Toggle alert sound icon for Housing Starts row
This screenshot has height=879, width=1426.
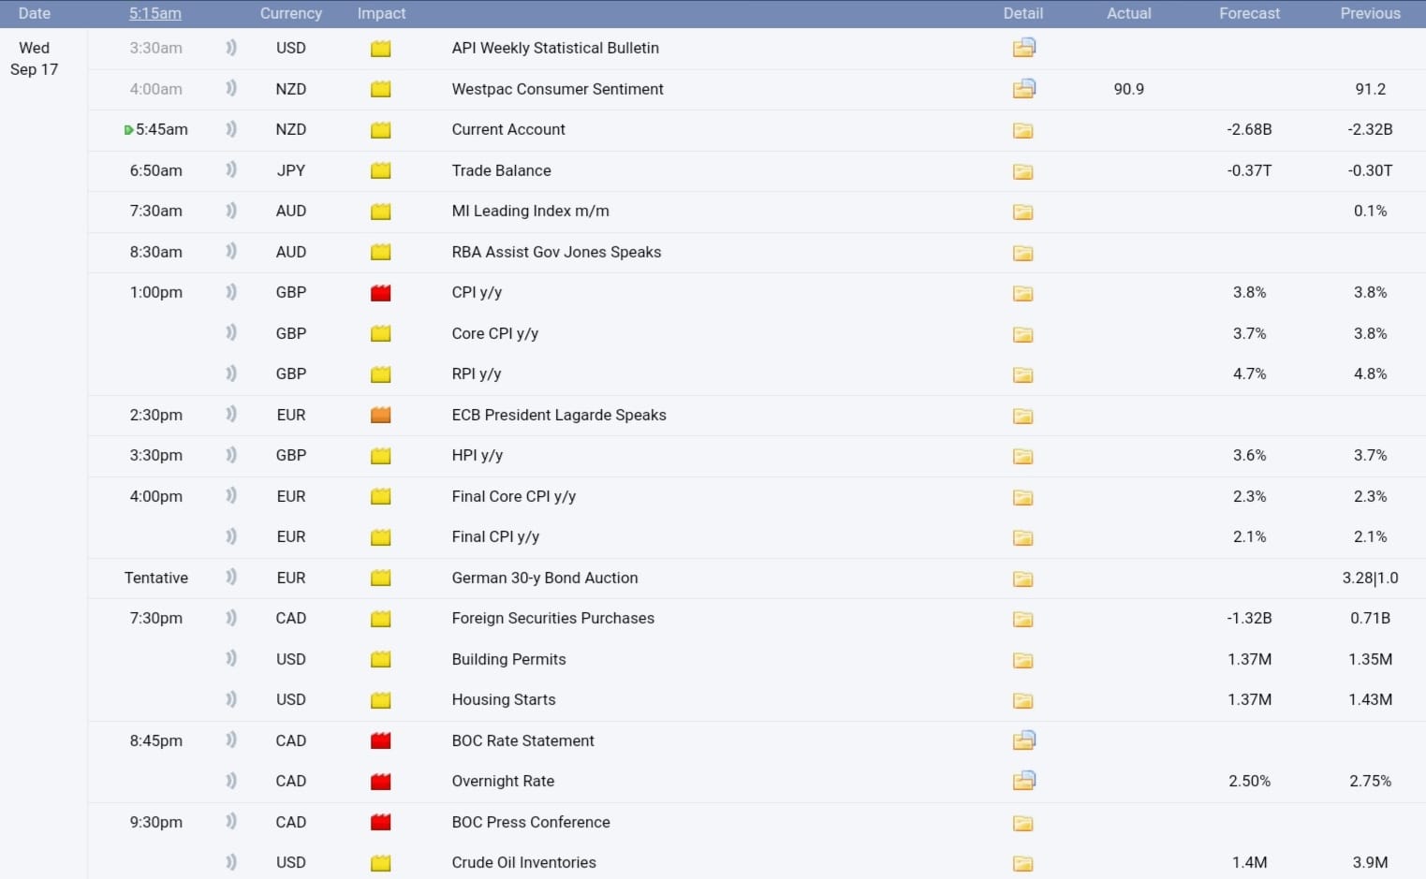coord(231,699)
